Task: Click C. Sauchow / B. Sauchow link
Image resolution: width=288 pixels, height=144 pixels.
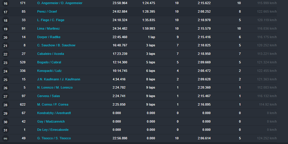Action: click(x=56, y=45)
